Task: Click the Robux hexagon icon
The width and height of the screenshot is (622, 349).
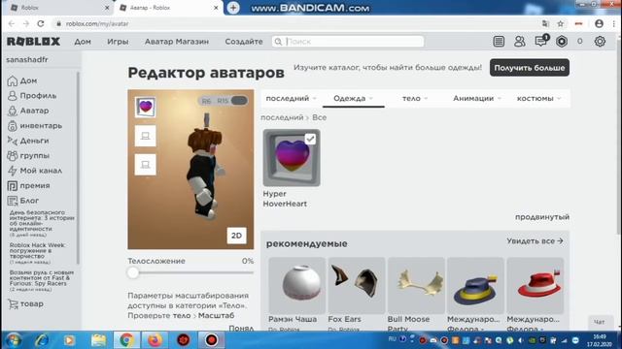Action: point(562,41)
